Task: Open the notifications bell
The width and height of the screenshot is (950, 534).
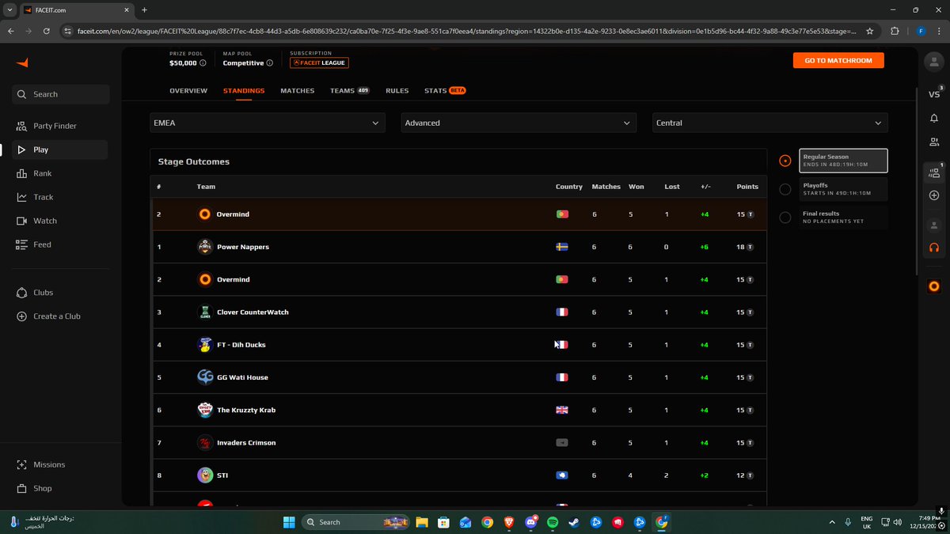Action: (x=934, y=118)
